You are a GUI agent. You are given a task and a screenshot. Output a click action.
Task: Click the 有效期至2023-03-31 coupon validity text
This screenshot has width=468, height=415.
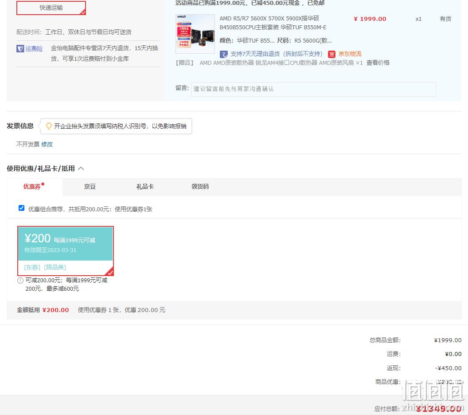pos(50,250)
